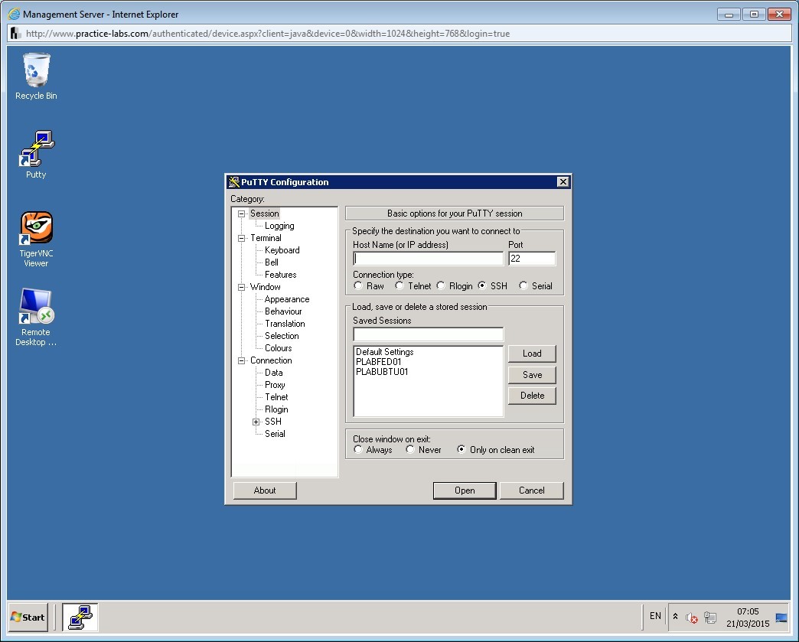The height and width of the screenshot is (642, 799).
Task: Select the PuTTY window in the taskbar
Action: 80,617
